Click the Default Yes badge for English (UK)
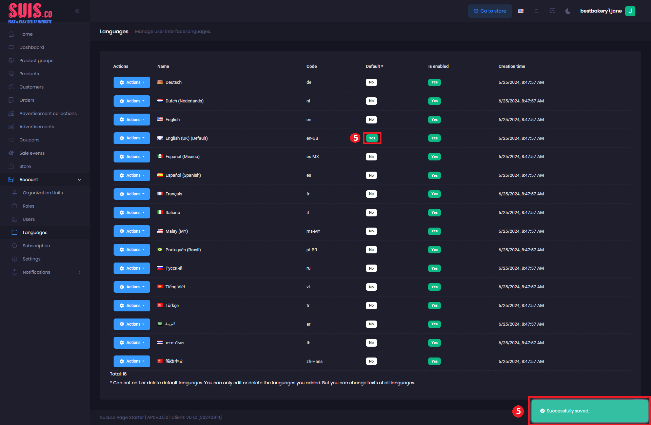 (372, 138)
